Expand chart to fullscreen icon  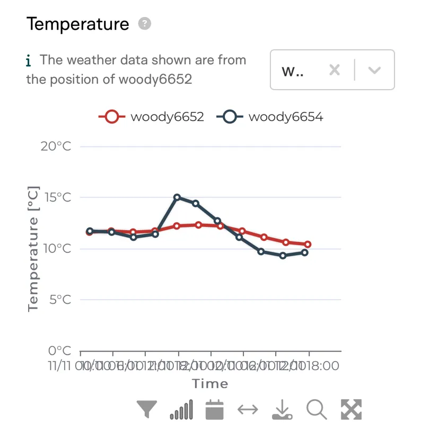click(x=351, y=409)
